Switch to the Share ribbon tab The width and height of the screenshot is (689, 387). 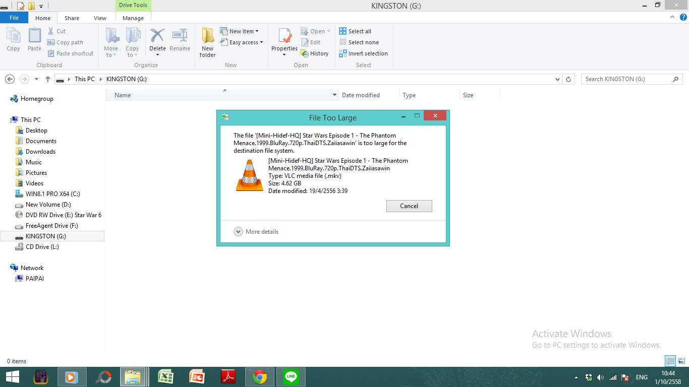pos(72,18)
